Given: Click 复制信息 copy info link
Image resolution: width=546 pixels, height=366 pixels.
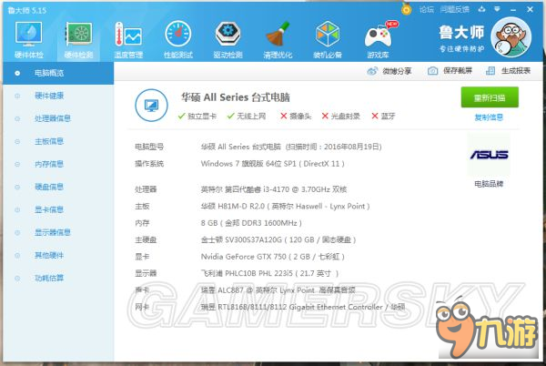Looking at the screenshot, I should coord(489,117).
